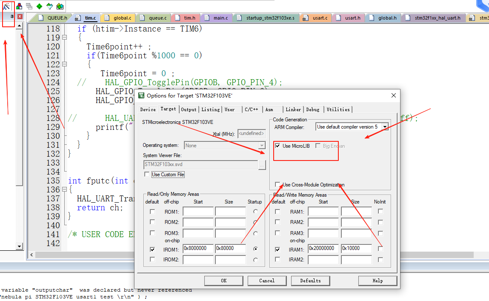Open the global.c editor tab
The width and height of the screenshot is (489, 301).
click(118, 18)
